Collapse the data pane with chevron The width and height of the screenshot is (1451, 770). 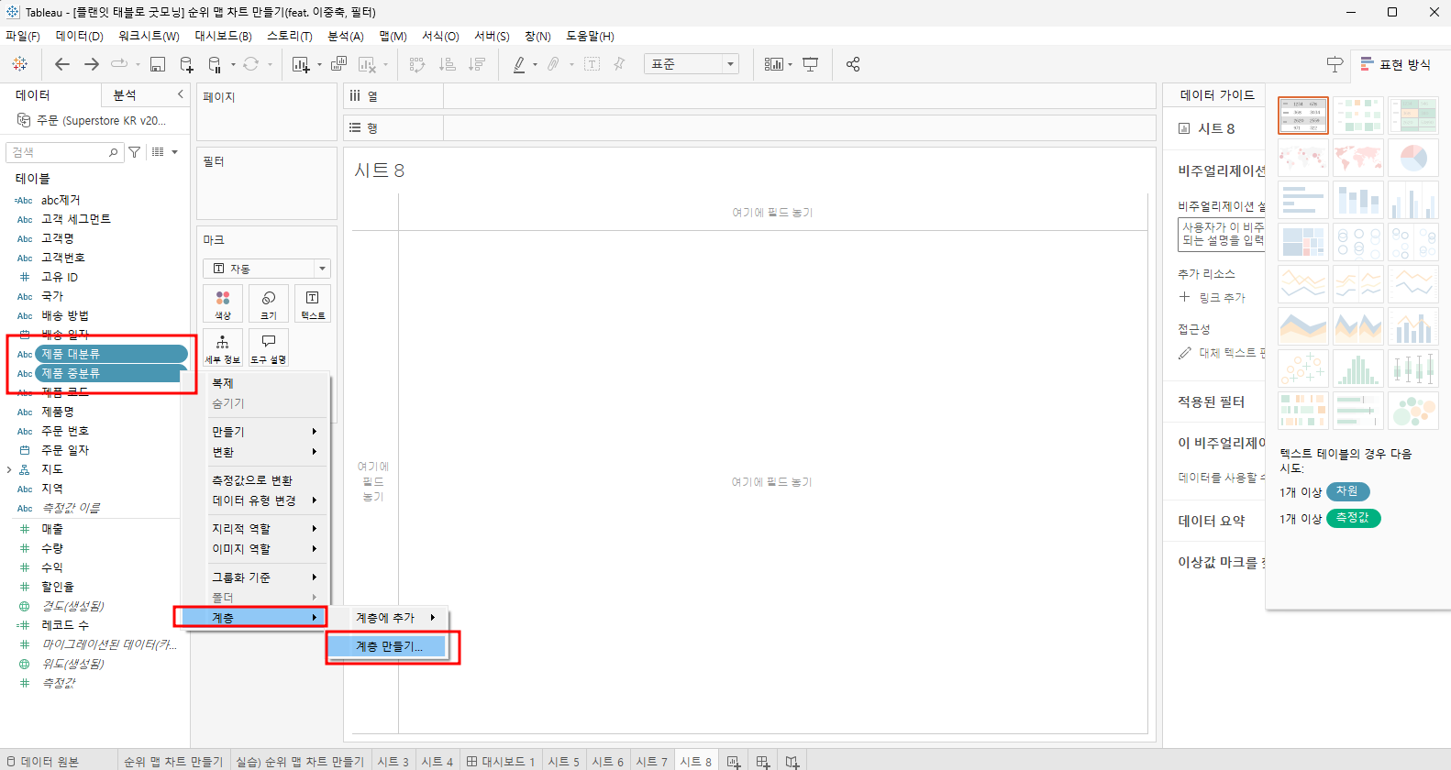tap(180, 94)
